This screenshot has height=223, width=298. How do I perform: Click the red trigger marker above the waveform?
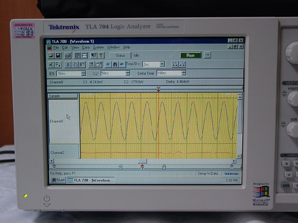point(158,89)
